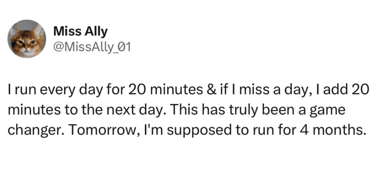This screenshot has width=383, height=175.
Task: Click the cat profile picture avatar
Action: 27,39
